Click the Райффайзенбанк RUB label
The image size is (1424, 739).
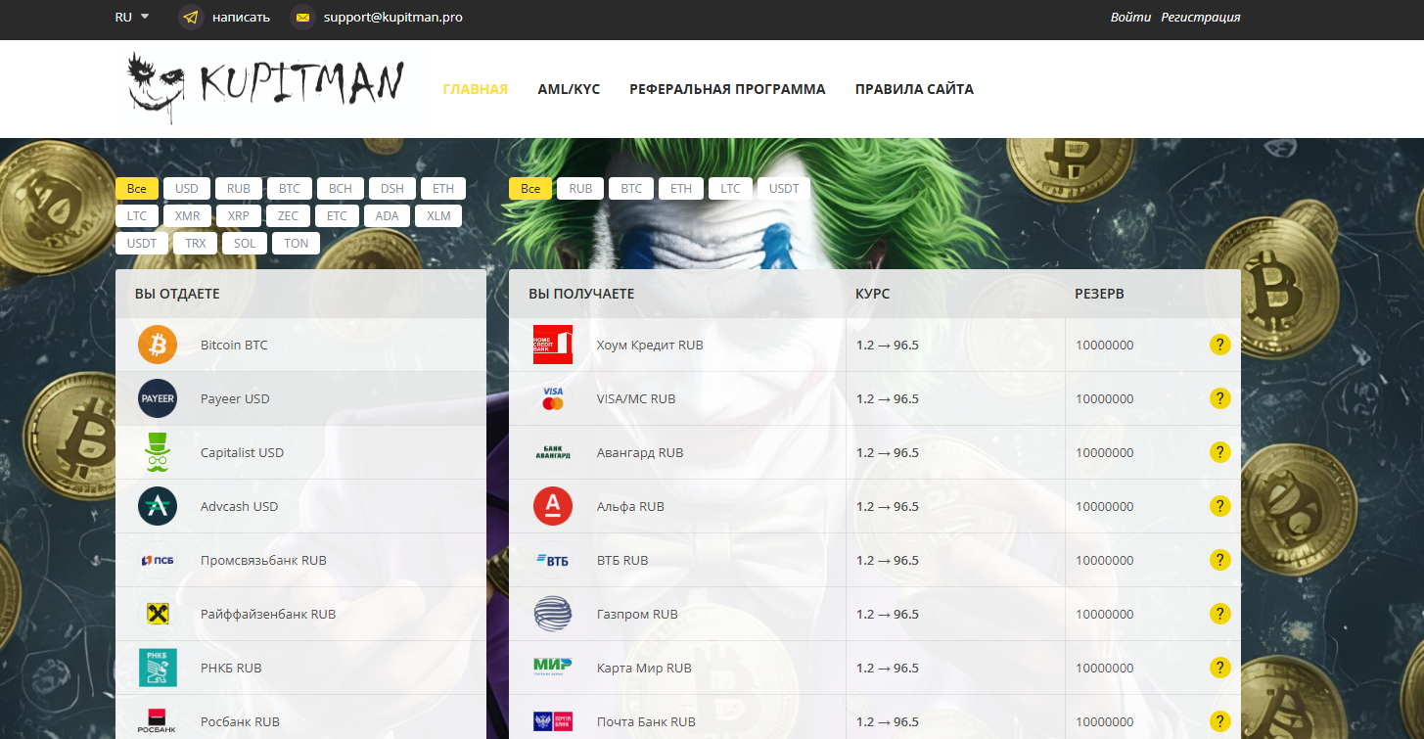(268, 614)
